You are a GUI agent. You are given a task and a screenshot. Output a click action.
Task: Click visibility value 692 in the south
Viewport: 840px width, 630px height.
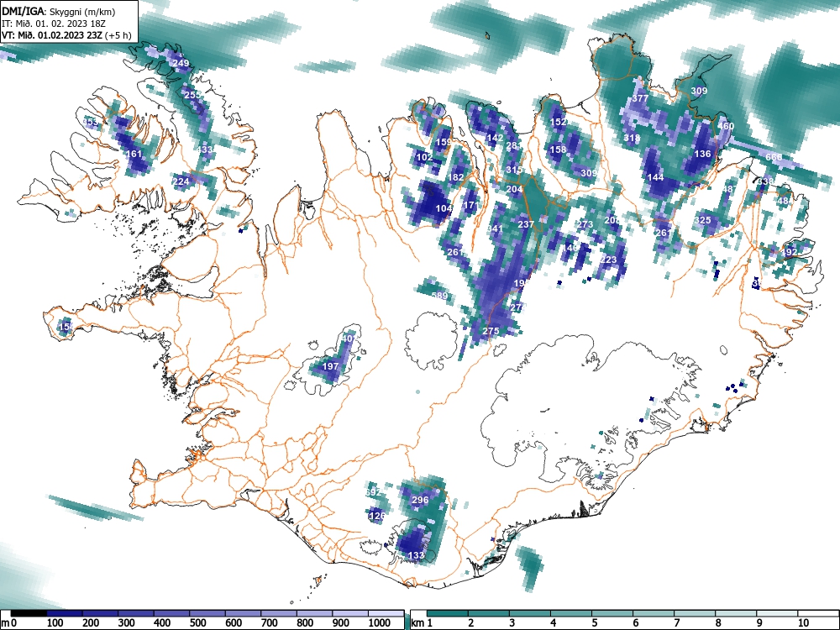point(373,491)
